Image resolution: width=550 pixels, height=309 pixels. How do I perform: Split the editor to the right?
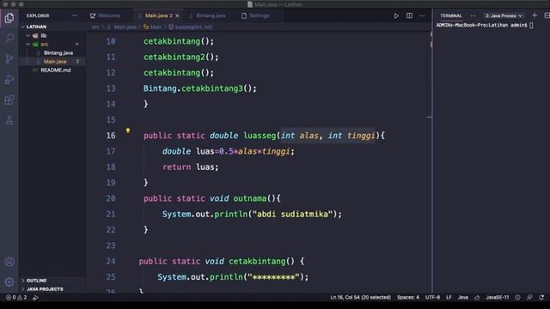pyautogui.click(x=409, y=15)
